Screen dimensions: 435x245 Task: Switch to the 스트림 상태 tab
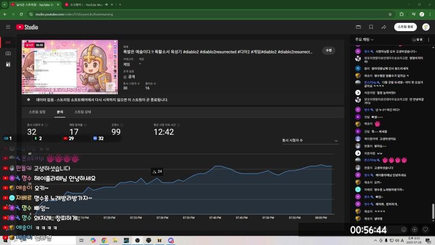coord(83,112)
